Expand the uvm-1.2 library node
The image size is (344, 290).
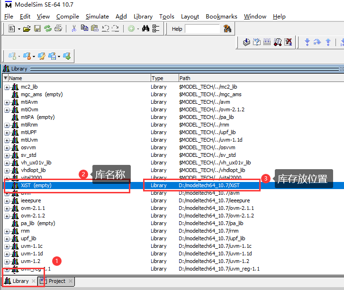(7, 262)
